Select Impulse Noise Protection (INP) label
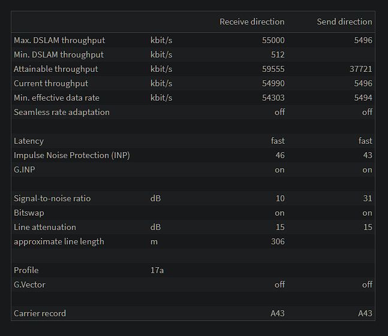Image resolution: width=388 pixels, height=336 pixels. pos(72,155)
